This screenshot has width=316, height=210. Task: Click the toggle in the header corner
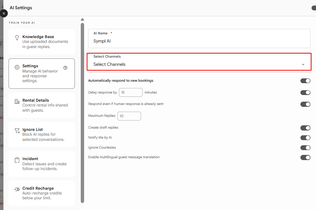(314, 8)
